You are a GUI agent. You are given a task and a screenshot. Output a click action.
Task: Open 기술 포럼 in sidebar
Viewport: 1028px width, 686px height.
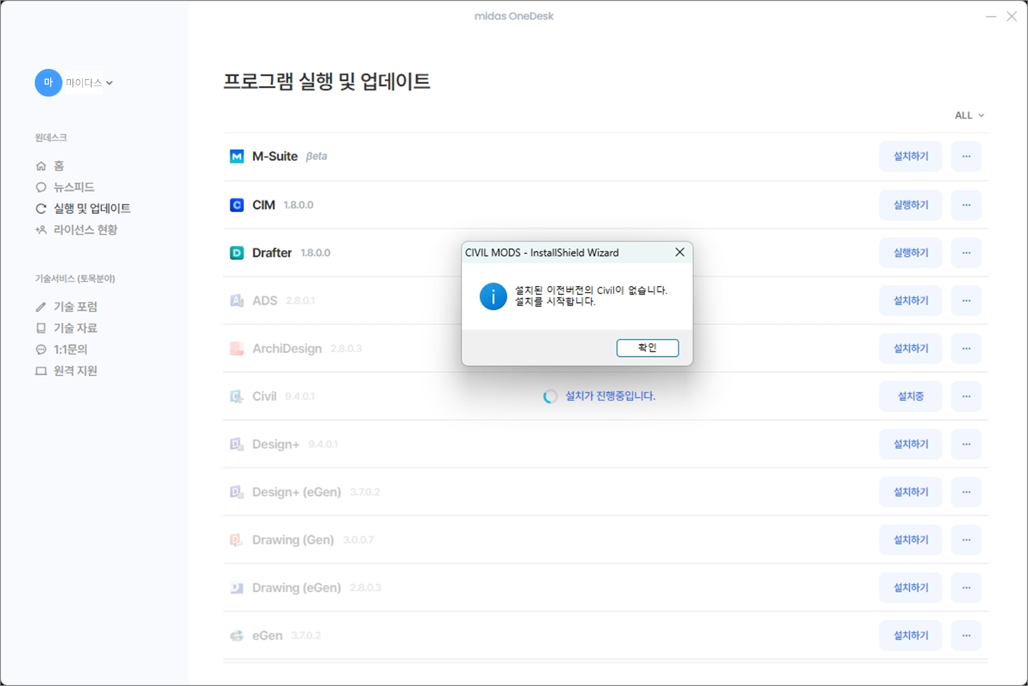click(x=67, y=307)
